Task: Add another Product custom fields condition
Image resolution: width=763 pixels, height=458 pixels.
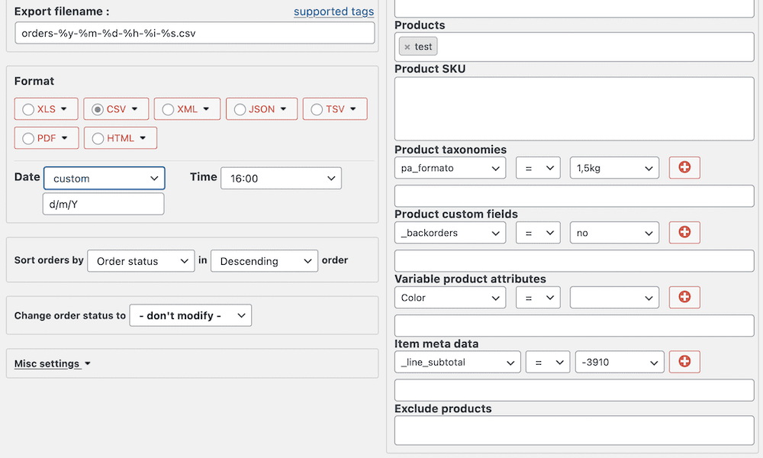Action: [684, 232]
